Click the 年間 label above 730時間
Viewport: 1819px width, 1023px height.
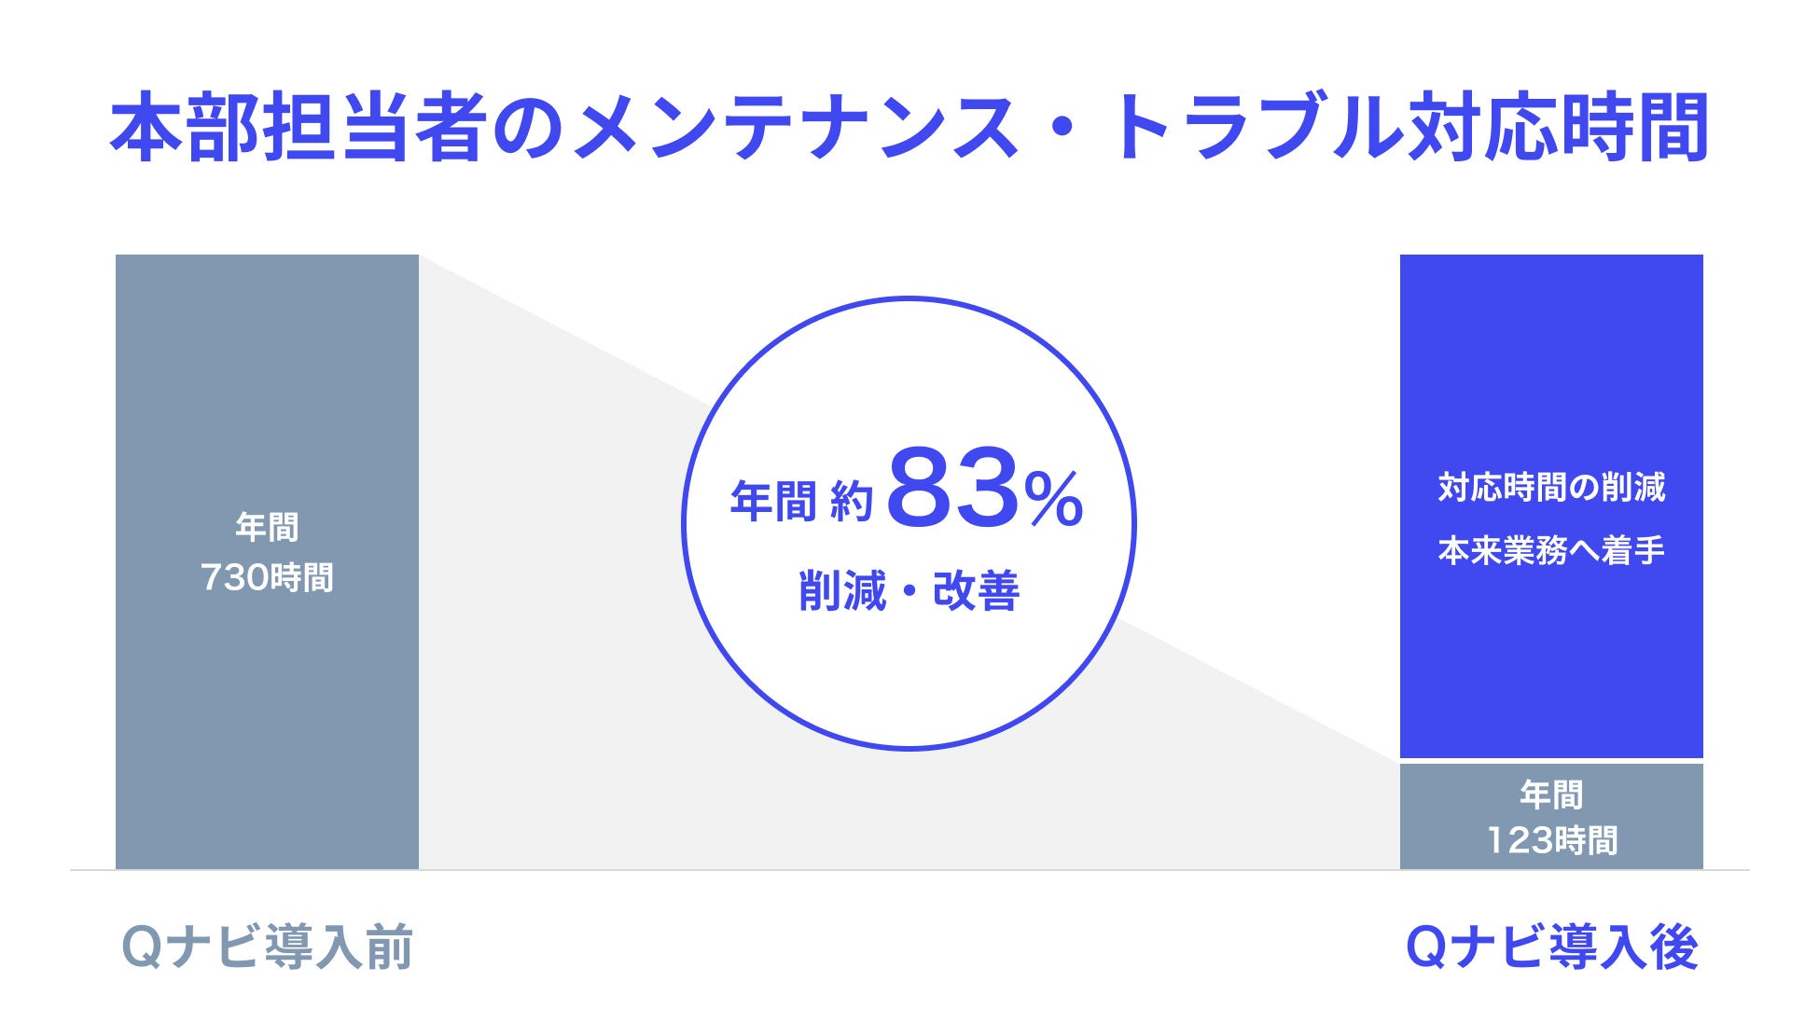click(x=267, y=527)
